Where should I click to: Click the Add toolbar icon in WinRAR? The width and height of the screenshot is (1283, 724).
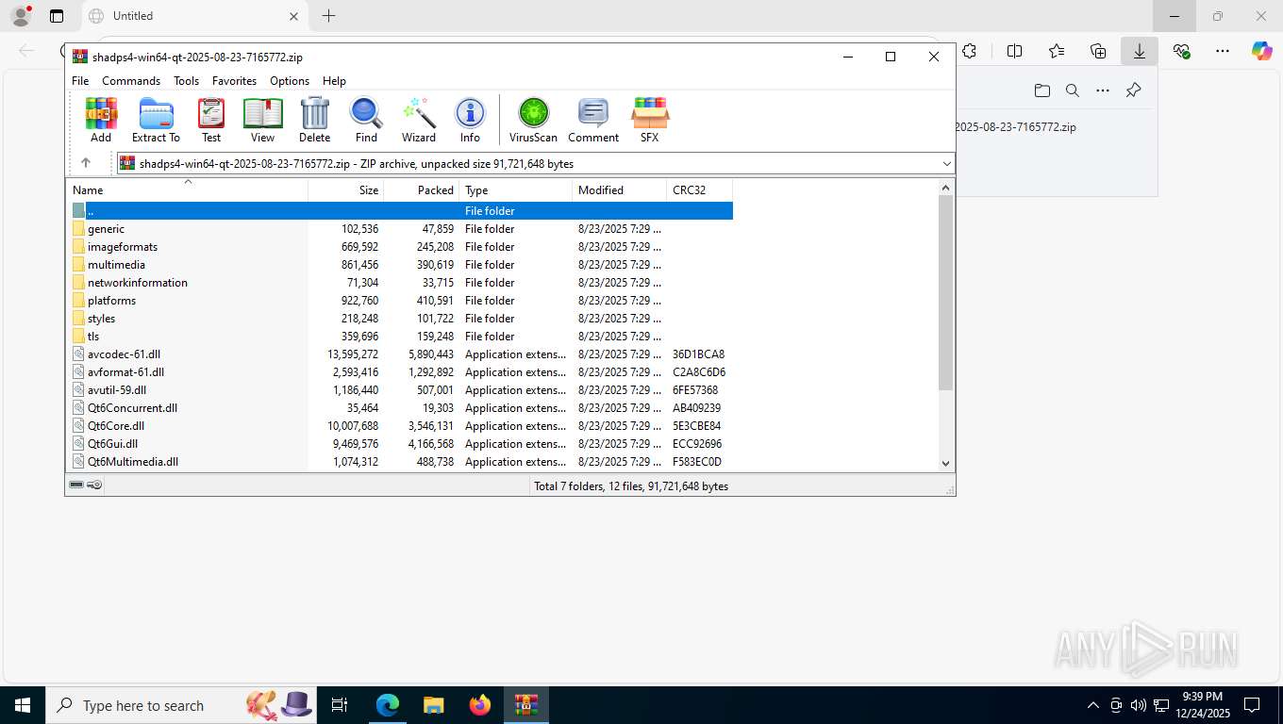(x=101, y=120)
